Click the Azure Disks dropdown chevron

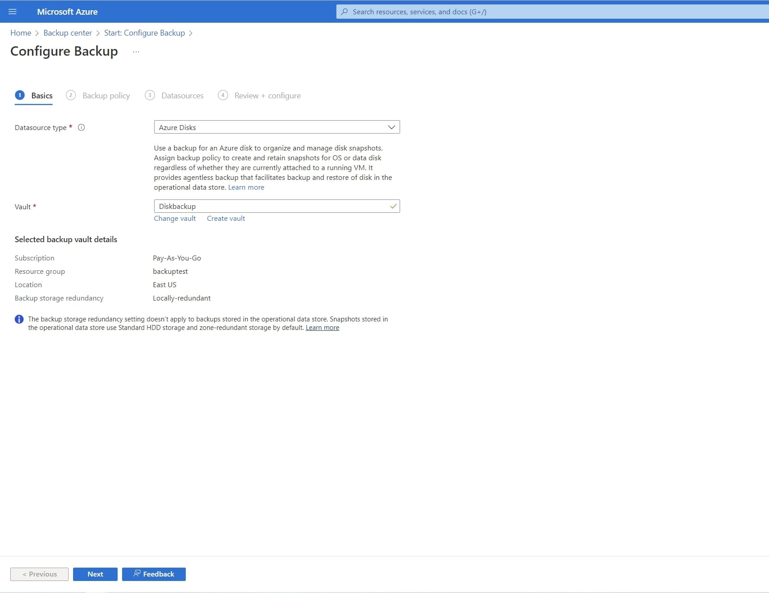pos(391,127)
